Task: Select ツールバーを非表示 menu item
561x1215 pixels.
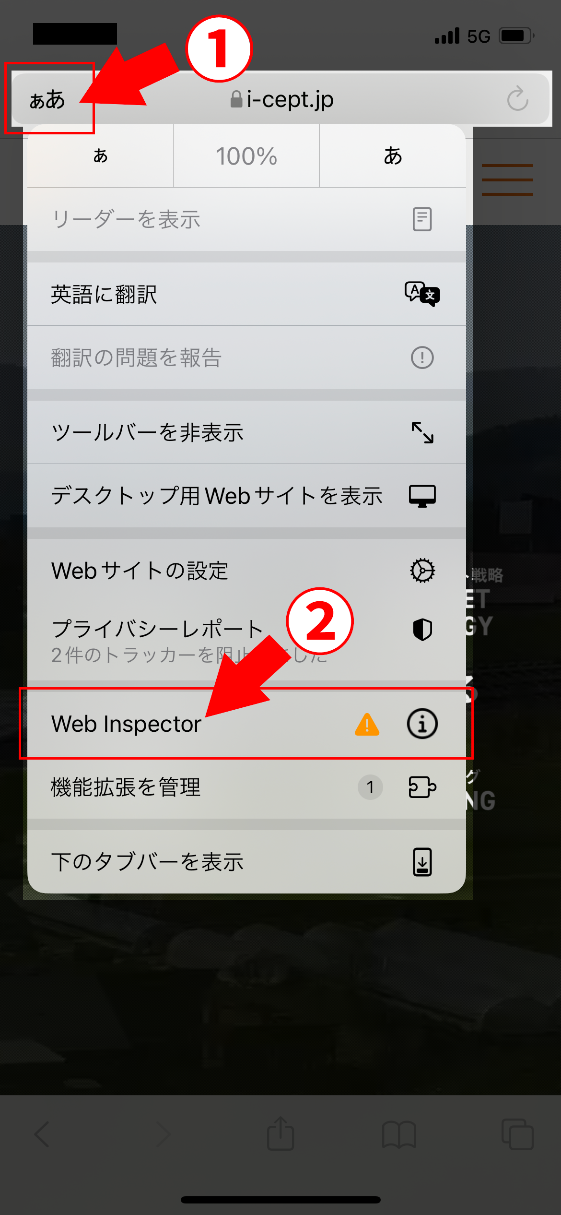Action: [246, 432]
